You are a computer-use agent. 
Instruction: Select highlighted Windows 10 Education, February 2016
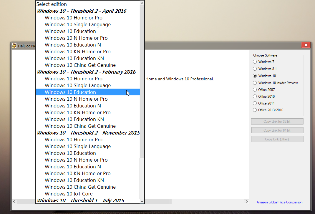point(88,92)
